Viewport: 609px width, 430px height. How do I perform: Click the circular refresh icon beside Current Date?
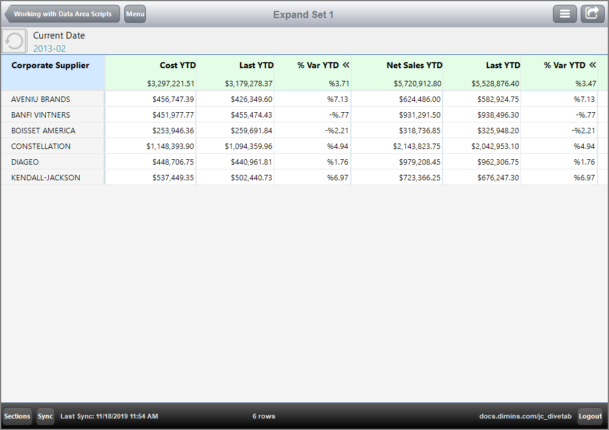point(13,40)
